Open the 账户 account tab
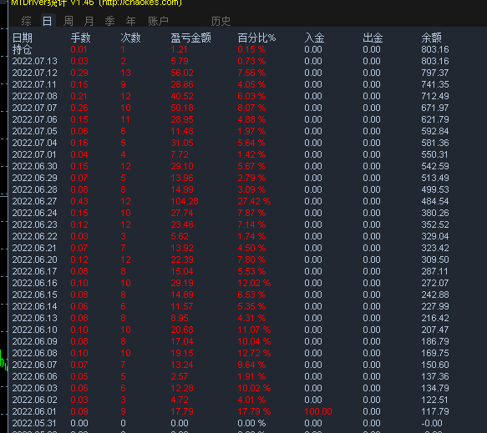 click(x=158, y=21)
